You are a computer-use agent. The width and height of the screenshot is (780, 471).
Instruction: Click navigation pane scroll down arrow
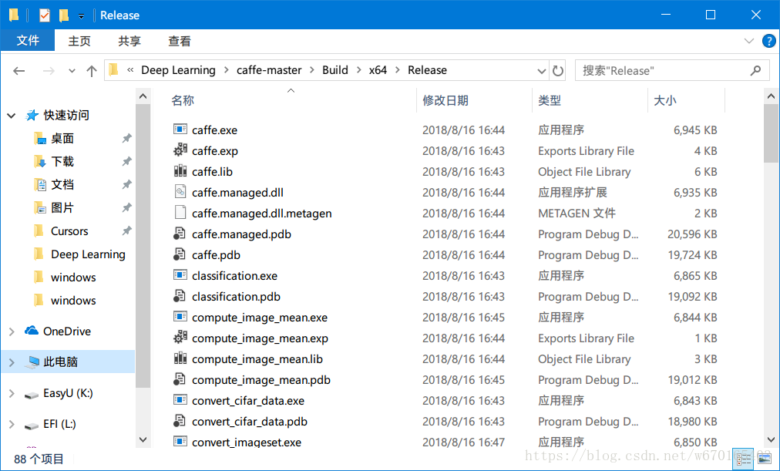pyautogui.click(x=143, y=439)
